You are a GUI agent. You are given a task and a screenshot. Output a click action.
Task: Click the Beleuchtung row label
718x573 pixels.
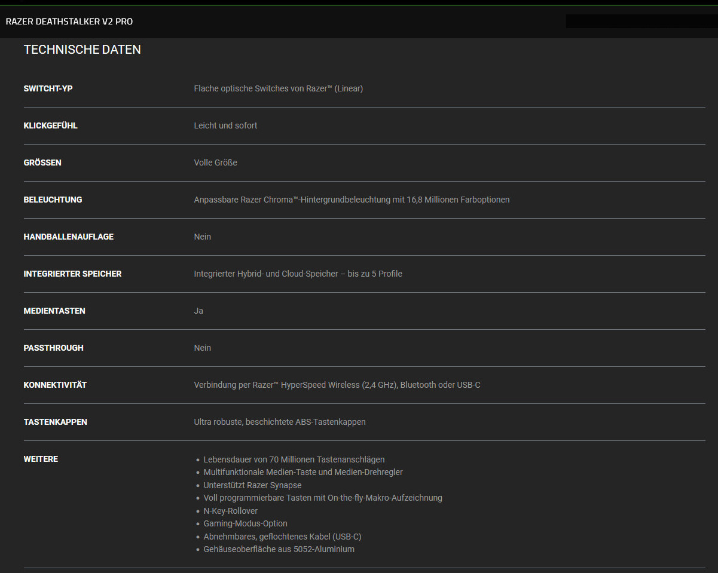coord(53,200)
